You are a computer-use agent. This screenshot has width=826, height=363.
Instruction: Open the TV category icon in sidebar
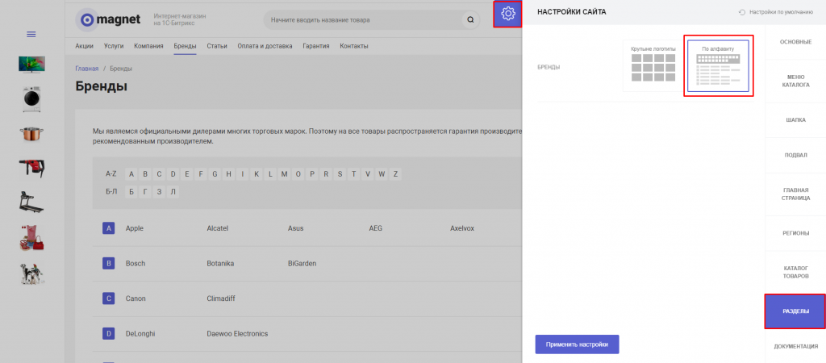click(x=31, y=65)
